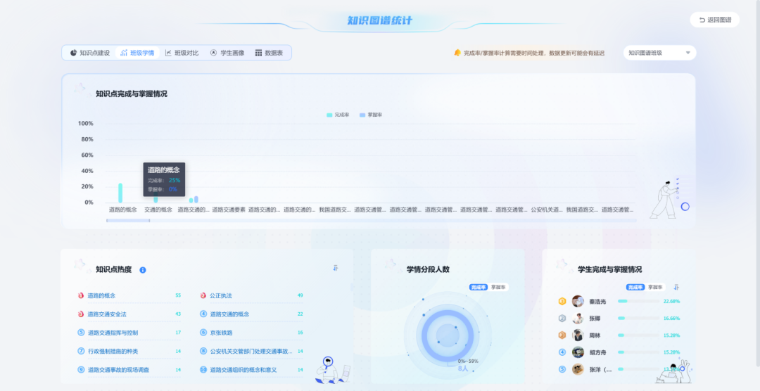Click the 公安机关道... axis label
Viewport: 760px width, 391px height.
(547, 210)
